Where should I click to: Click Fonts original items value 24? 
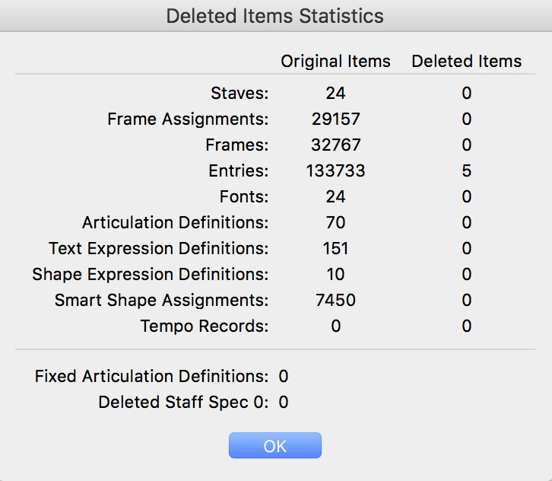click(x=336, y=196)
